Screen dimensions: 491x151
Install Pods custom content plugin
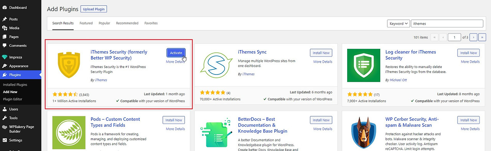click(x=174, y=120)
